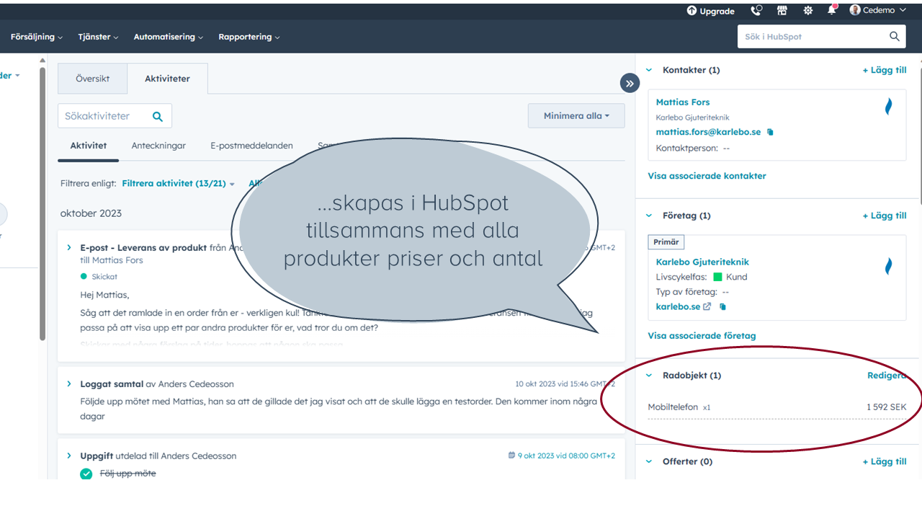Viewport: 922px width, 519px height.
Task: Collapse the Offerter section
Action: tap(649, 461)
